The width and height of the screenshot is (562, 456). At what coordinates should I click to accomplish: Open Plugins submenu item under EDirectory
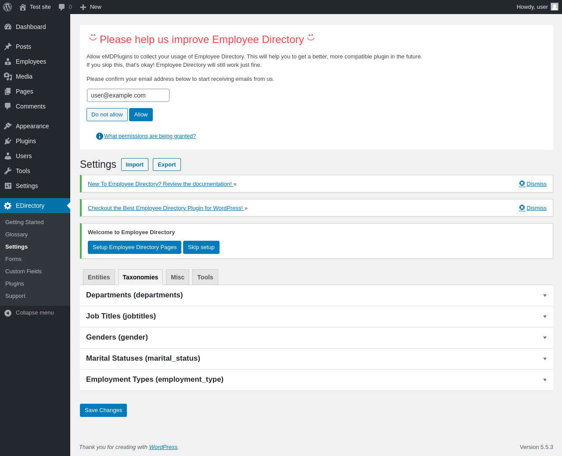click(x=14, y=284)
